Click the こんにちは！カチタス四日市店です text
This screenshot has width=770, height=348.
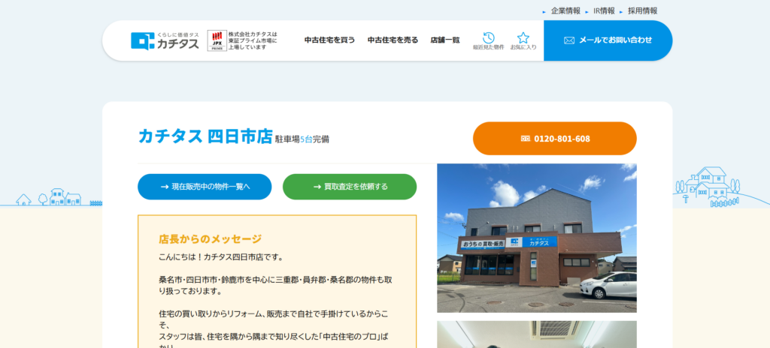(221, 256)
